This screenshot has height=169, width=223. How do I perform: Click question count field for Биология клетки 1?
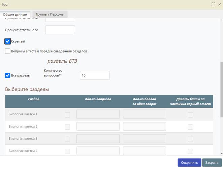98,114
